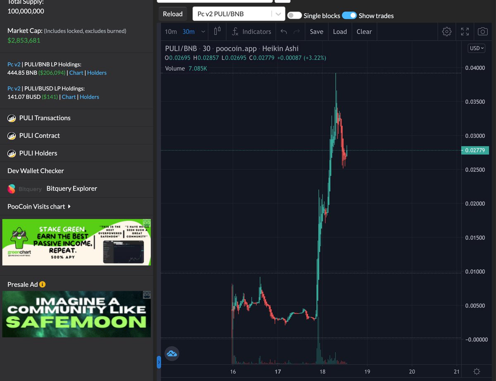496x381 pixels.
Task: Click the Volume 7.085K indicator label
Action: click(x=186, y=68)
